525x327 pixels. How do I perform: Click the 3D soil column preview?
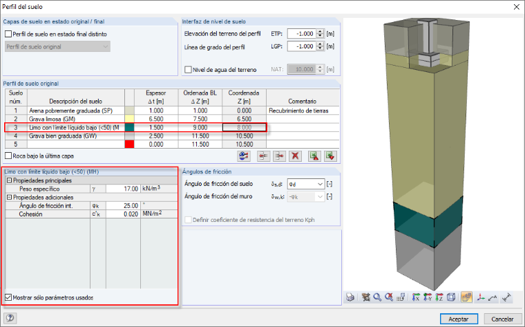coord(432,154)
